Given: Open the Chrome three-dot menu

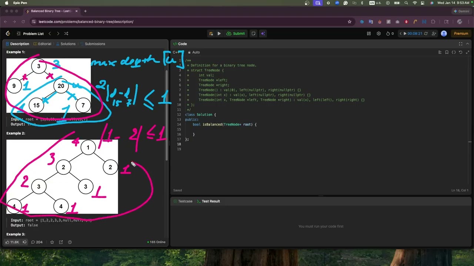Looking at the screenshot, I should pos(469,22).
